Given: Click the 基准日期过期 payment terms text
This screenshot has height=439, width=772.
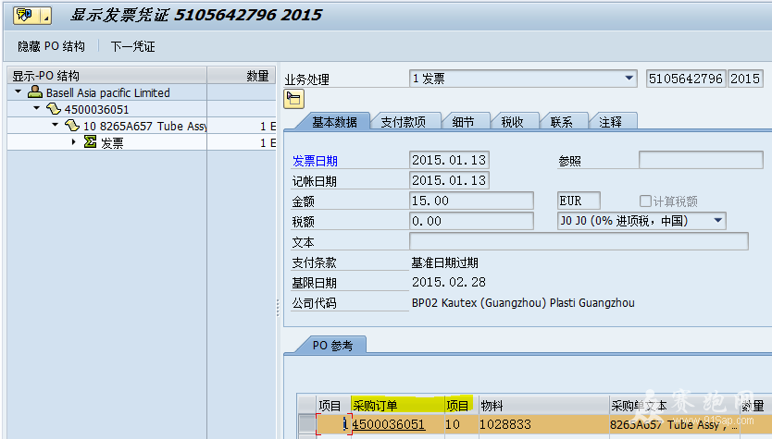Looking at the screenshot, I should tap(444, 262).
